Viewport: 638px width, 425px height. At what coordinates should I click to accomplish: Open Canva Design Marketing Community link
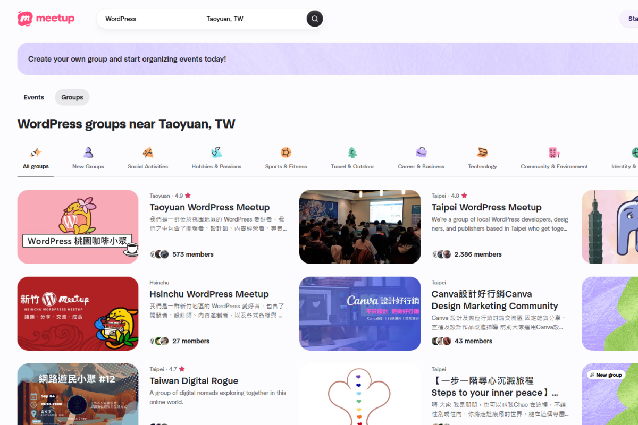coord(494,300)
